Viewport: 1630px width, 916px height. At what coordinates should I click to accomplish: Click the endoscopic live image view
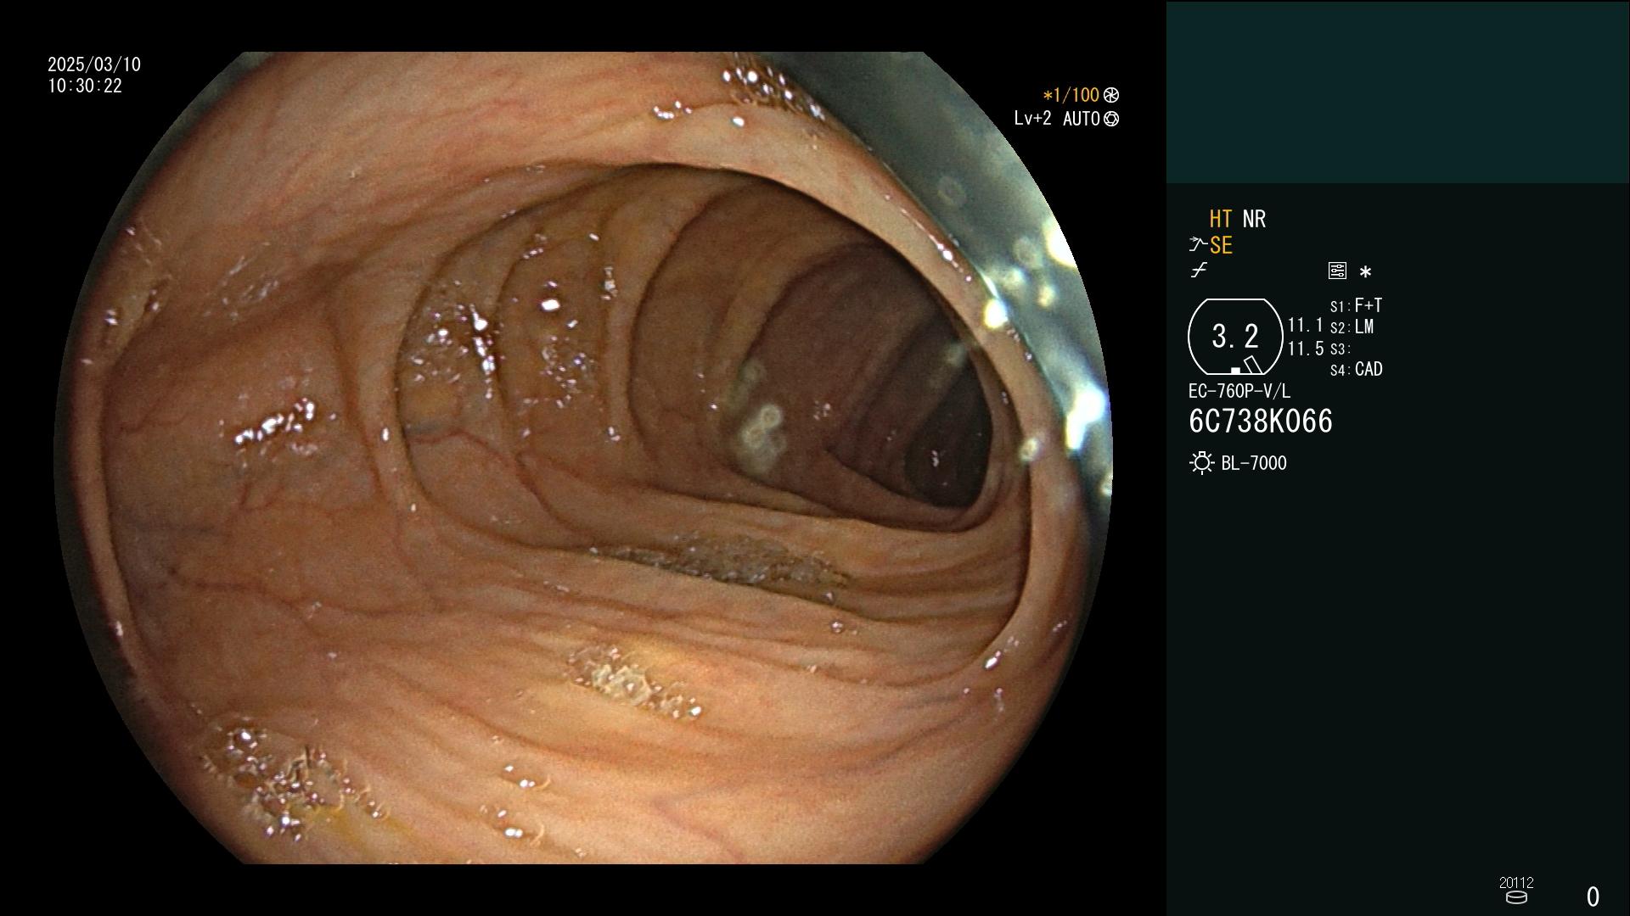pyautogui.click(x=584, y=458)
